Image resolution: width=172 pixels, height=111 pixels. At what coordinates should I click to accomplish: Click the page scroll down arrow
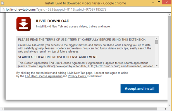click(169, 105)
